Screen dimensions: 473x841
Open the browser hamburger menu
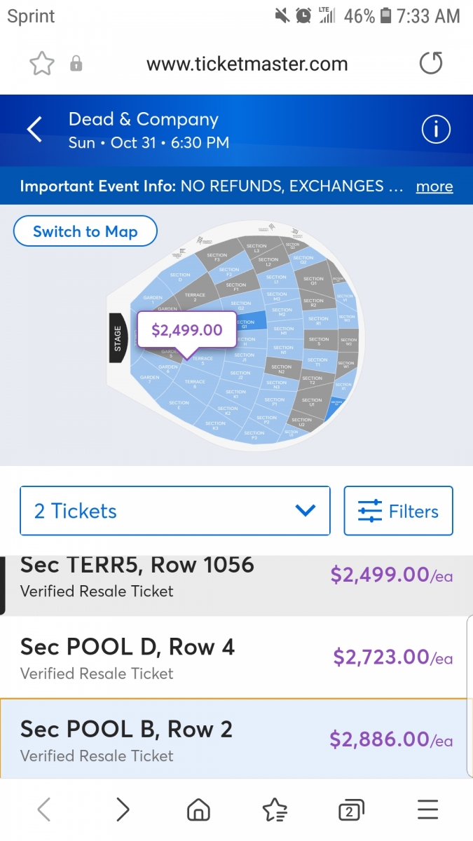coord(427,810)
